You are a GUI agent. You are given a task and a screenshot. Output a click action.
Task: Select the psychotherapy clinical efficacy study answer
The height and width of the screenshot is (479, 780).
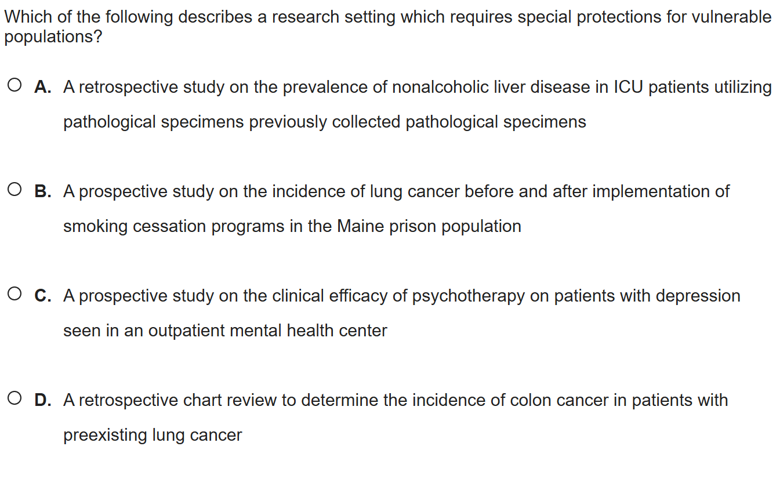click(x=401, y=296)
